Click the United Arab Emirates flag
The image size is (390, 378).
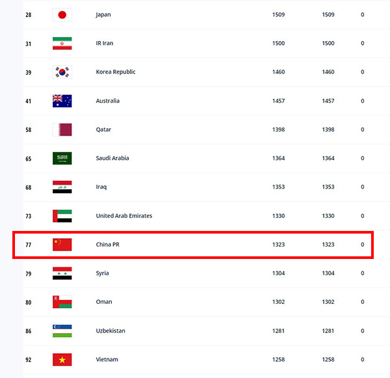pos(62,216)
